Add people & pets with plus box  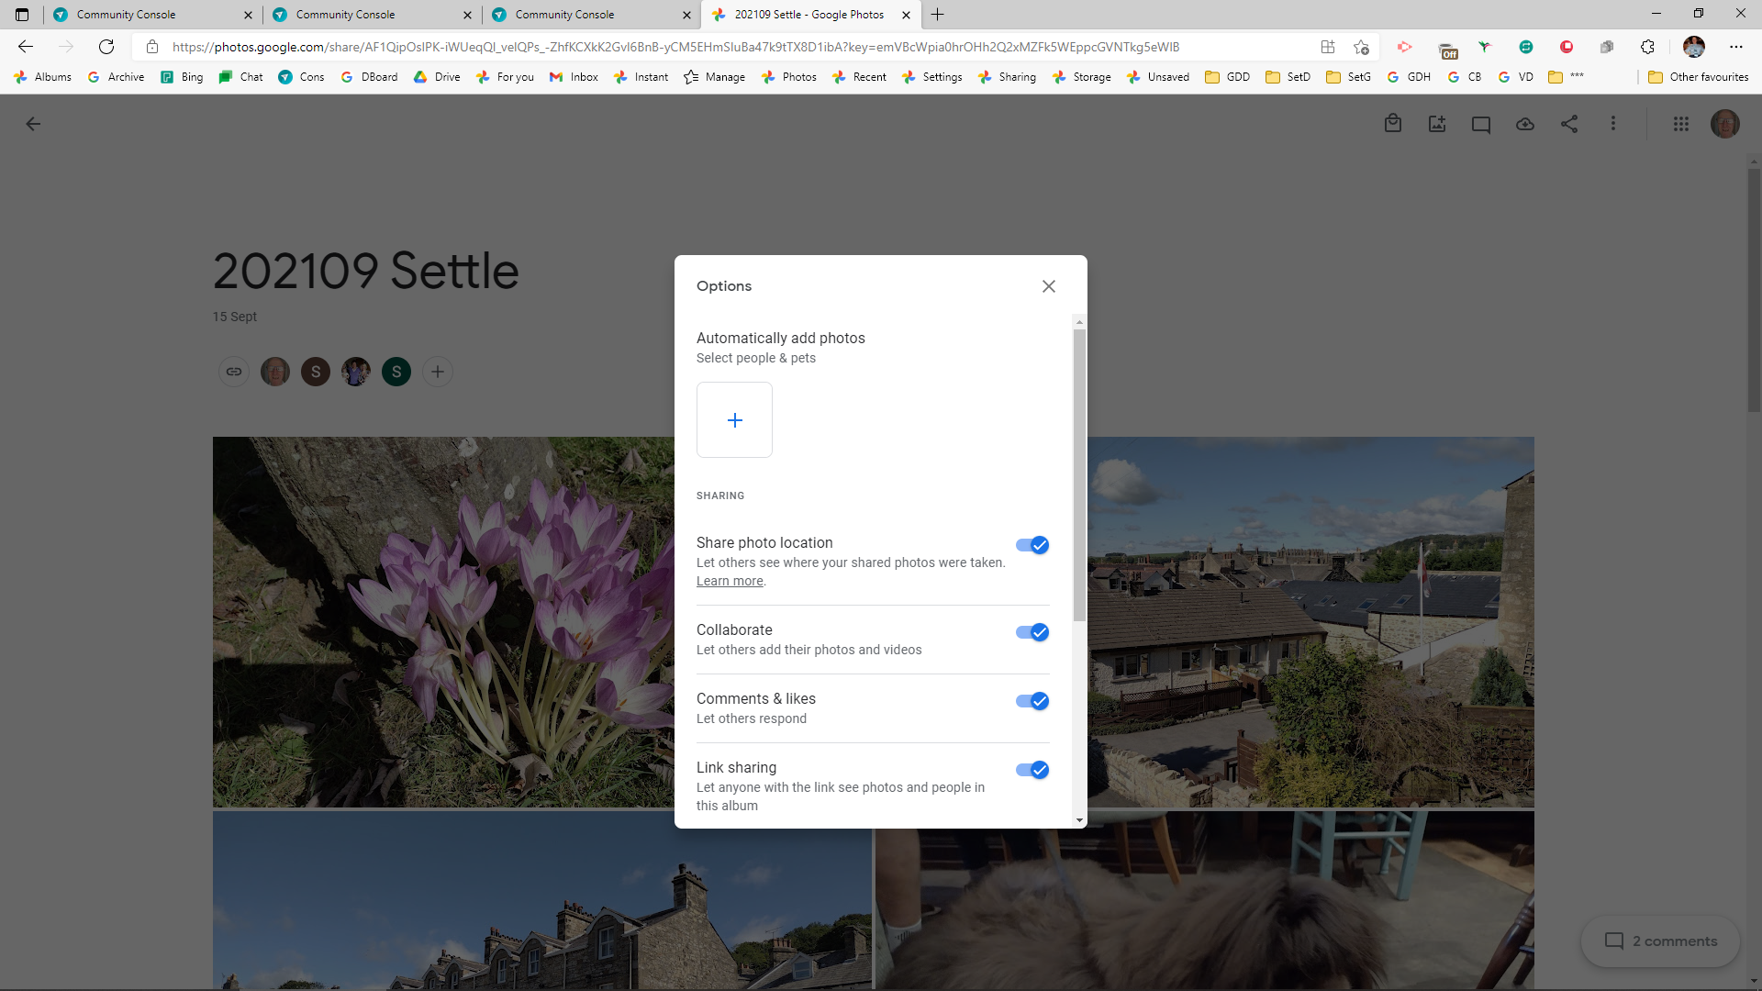(734, 420)
